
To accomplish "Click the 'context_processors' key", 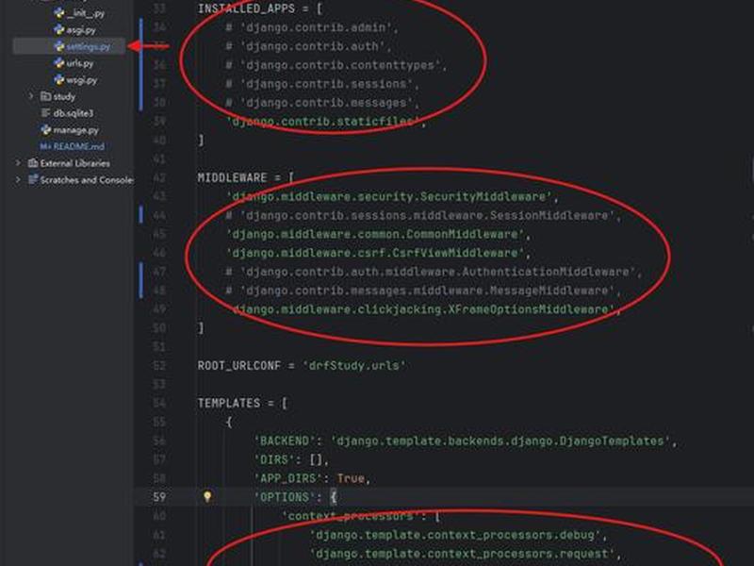I will click(x=351, y=516).
